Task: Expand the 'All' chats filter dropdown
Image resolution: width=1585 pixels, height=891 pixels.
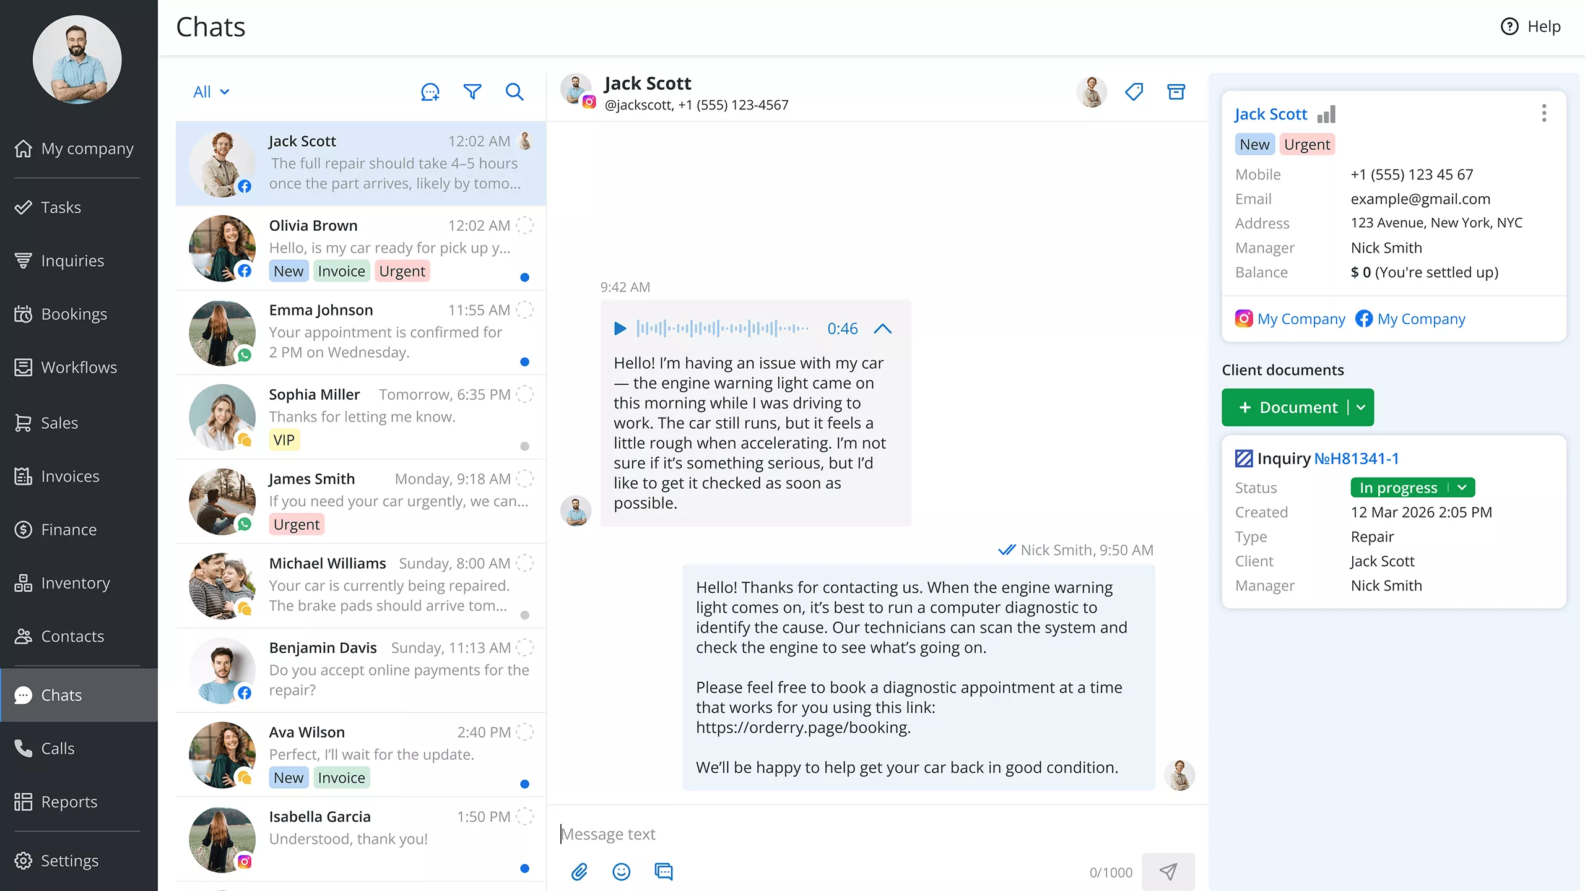Action: 211,92
